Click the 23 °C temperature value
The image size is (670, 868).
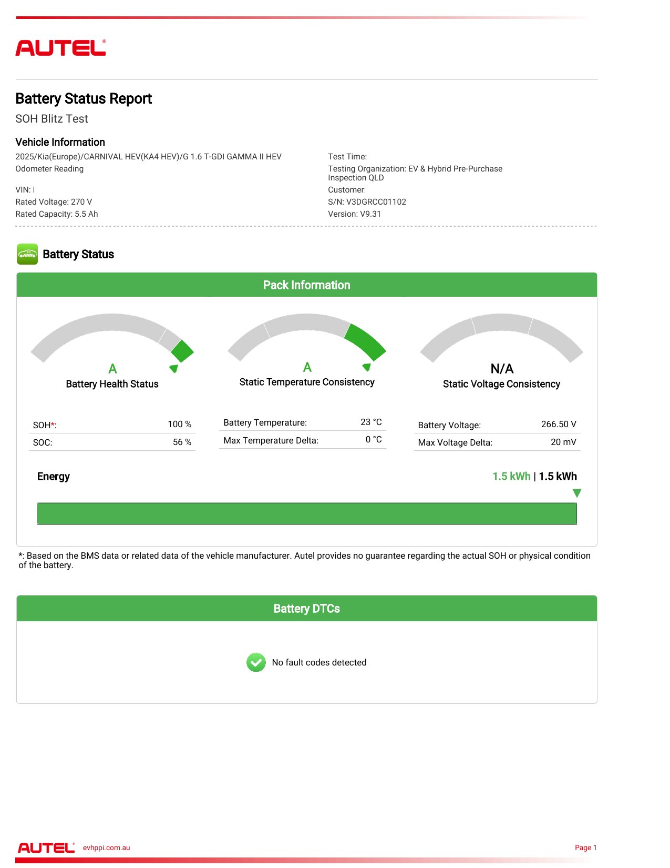371,422
